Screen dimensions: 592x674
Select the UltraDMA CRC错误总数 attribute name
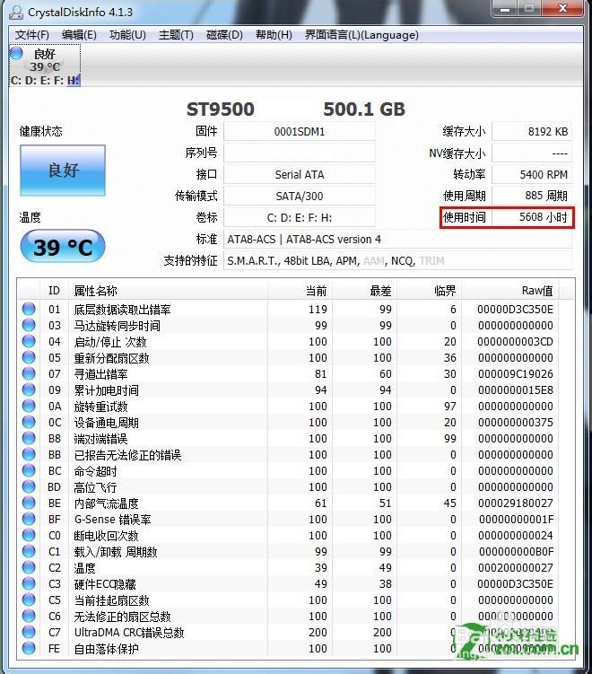click(129, 633)
